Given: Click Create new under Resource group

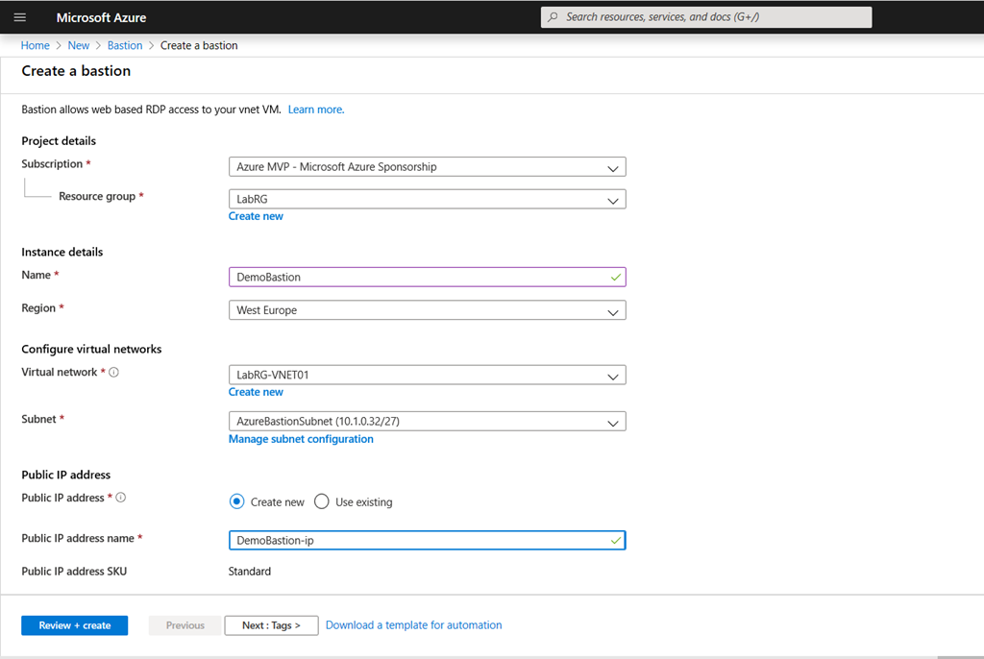Looking at the screenshot, I should tap(256, 216).
